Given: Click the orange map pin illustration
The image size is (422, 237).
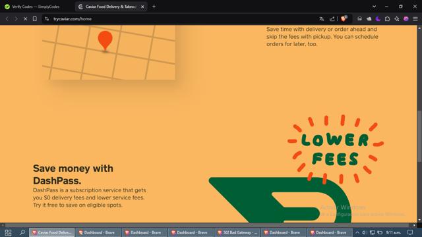Looking at the screenshot, I should (x=105, y=41).
